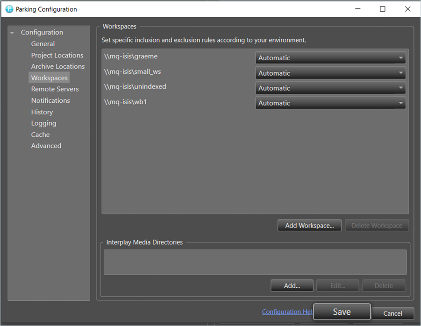Image resolution: width=421 pixels, height=326 pixels.
Task: Open dropdown for \\mq-isis\wb1 workspace
Action: tap(330, 103)
